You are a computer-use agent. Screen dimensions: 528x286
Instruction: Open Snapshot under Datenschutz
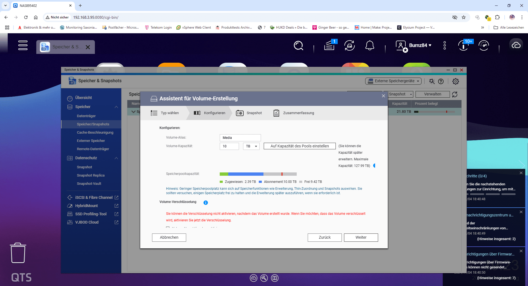84,167
